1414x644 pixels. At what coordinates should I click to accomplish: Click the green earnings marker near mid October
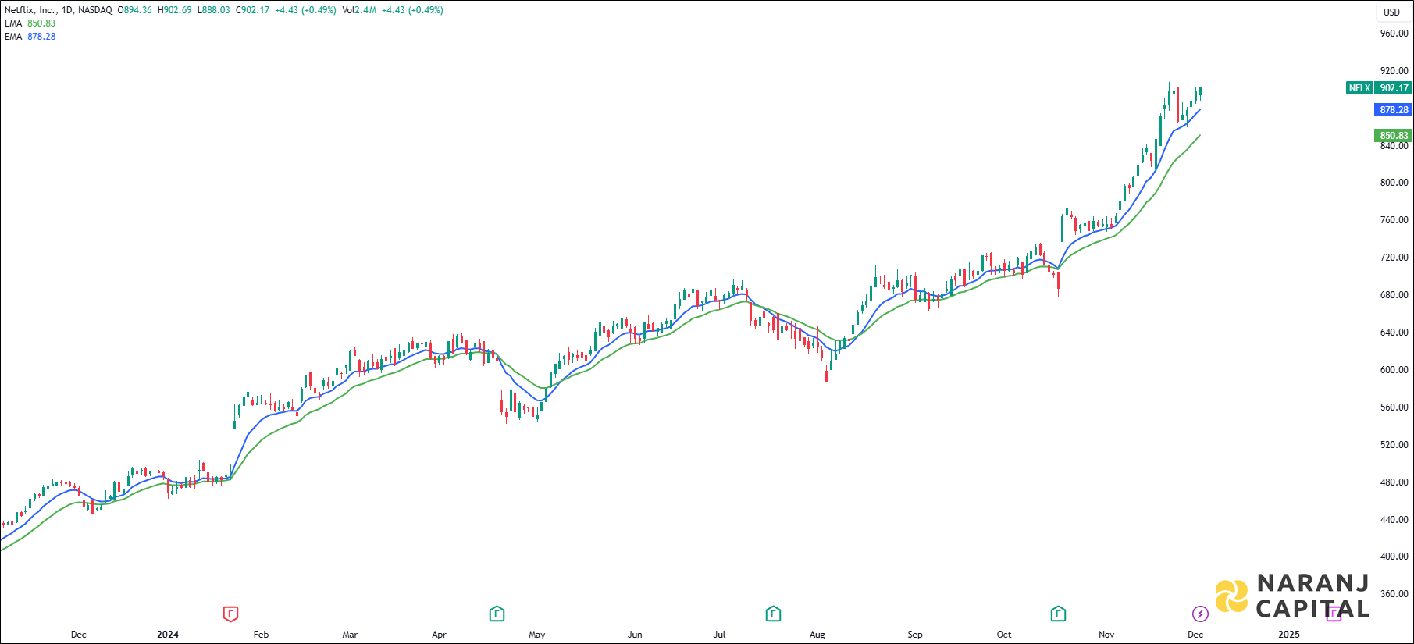point(1058,614)
